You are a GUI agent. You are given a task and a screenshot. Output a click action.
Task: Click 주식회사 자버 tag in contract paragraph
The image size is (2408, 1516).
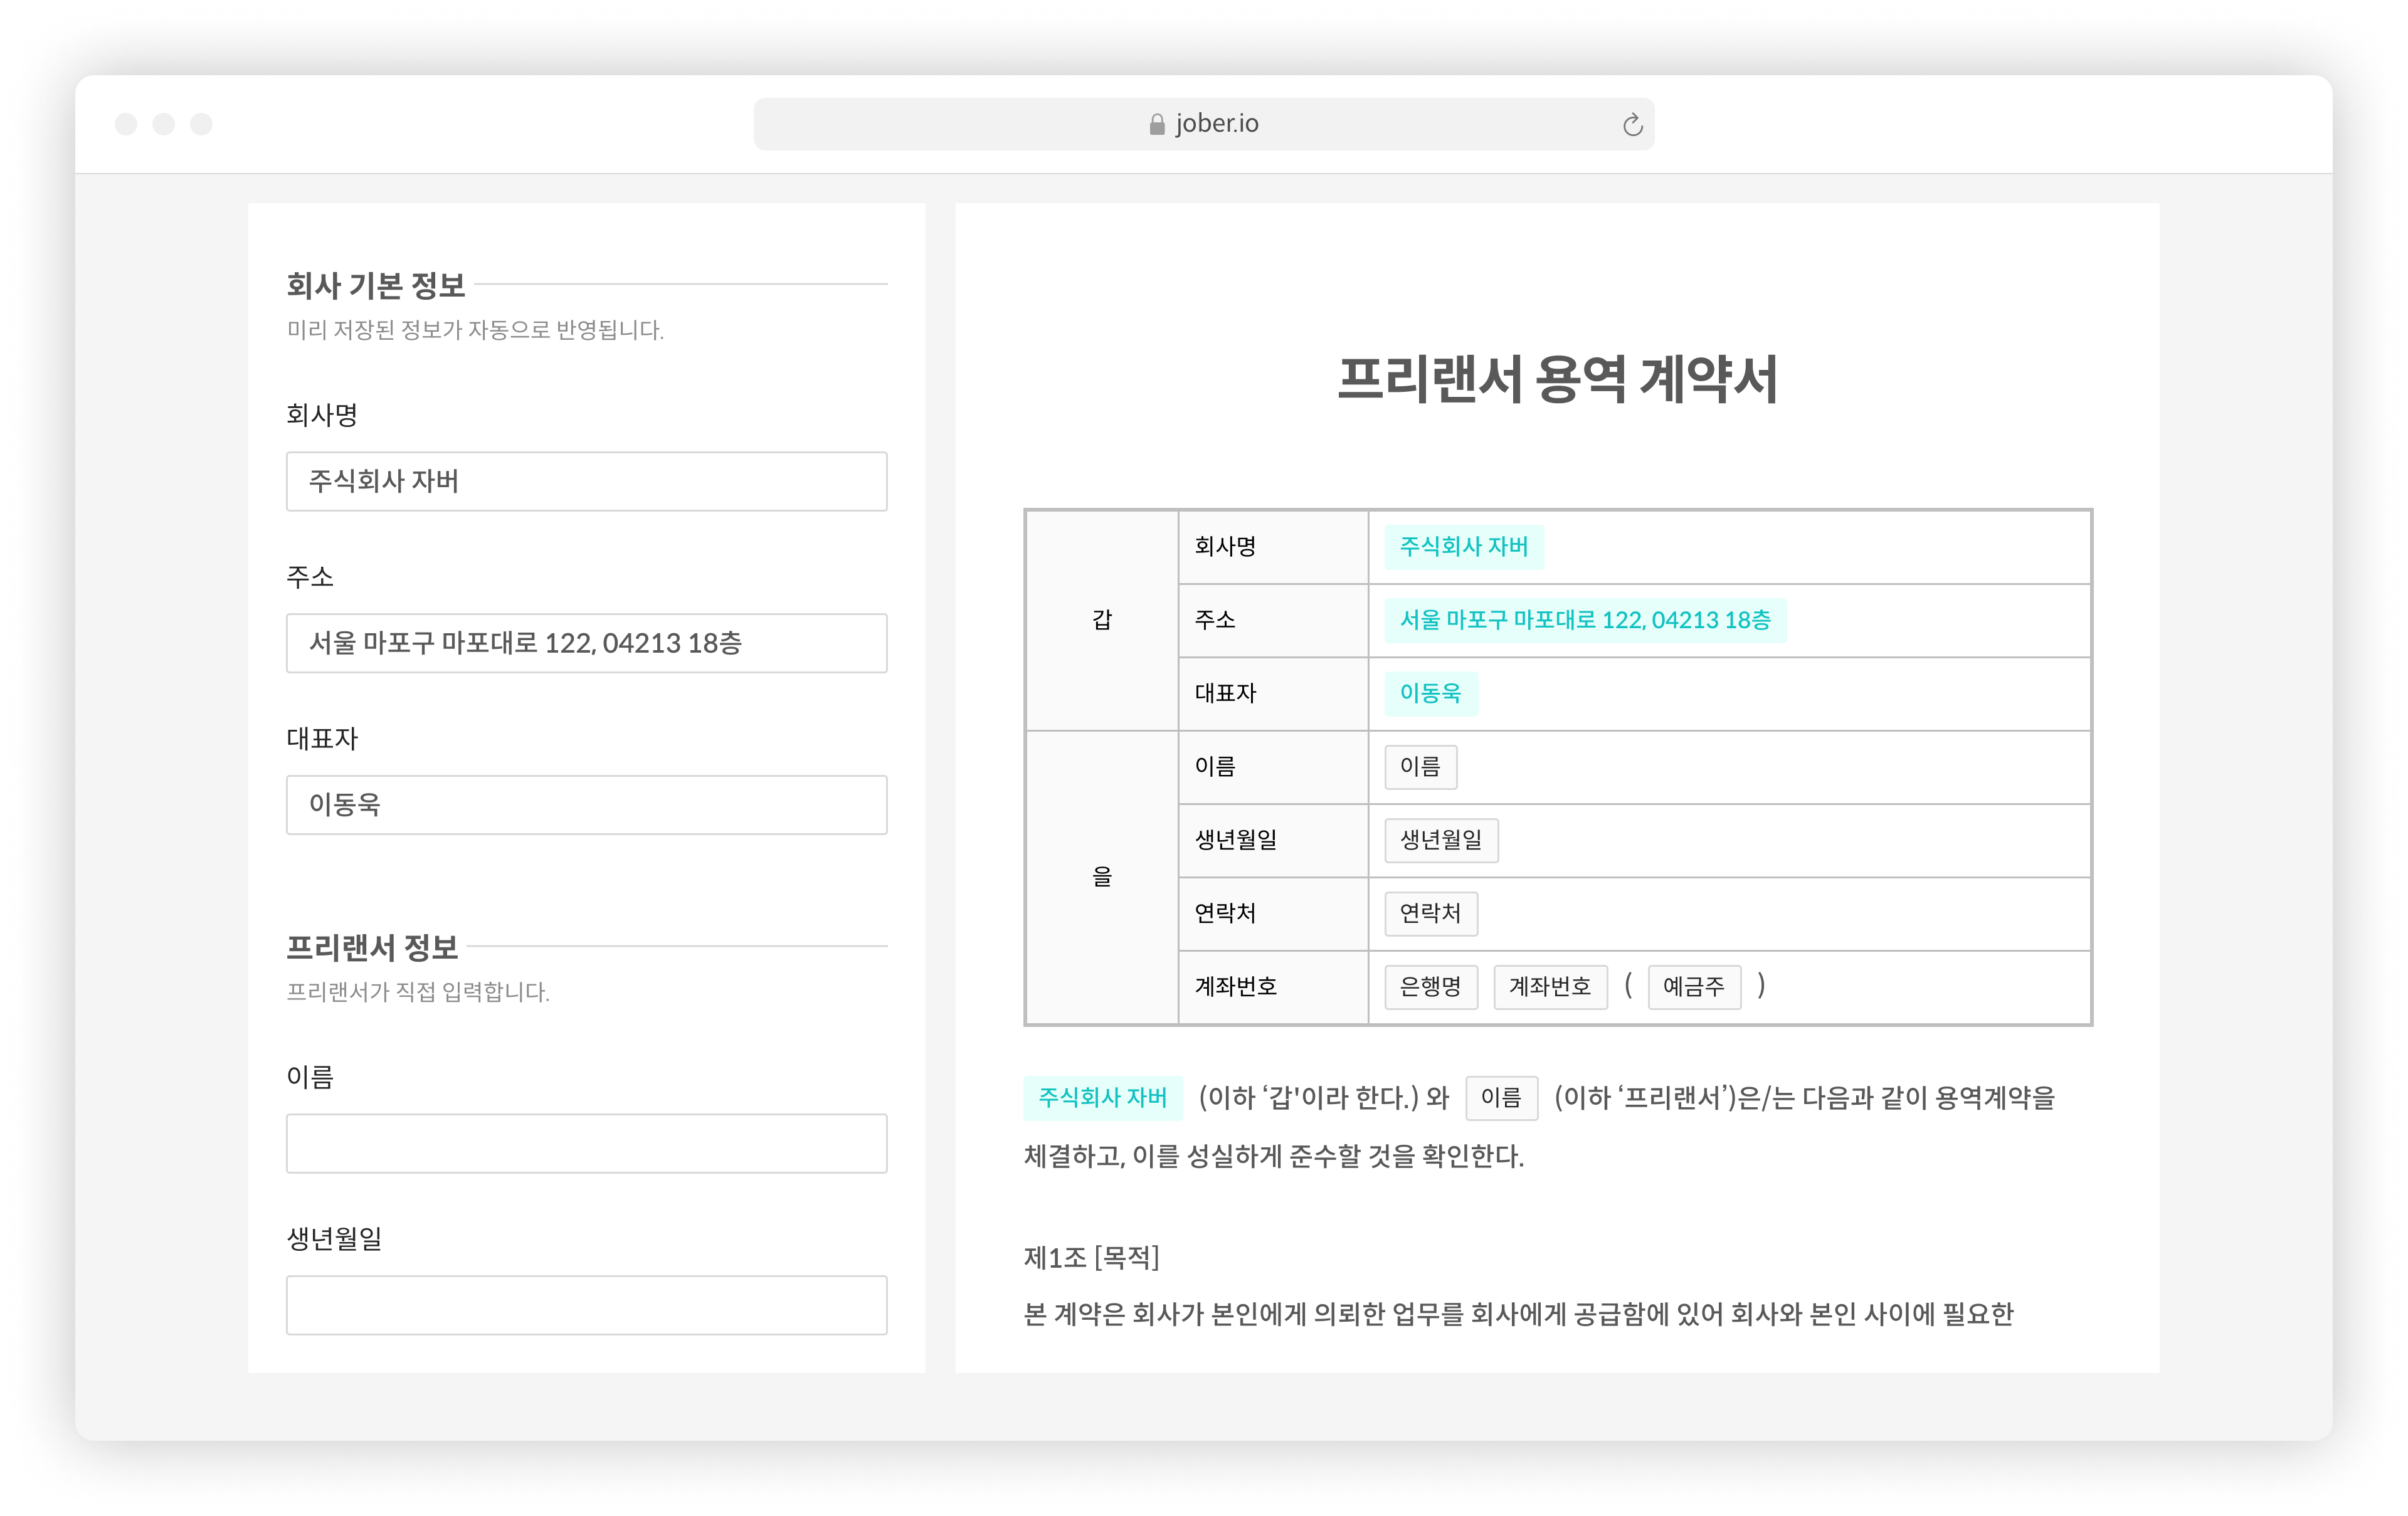[1102, 1098]
